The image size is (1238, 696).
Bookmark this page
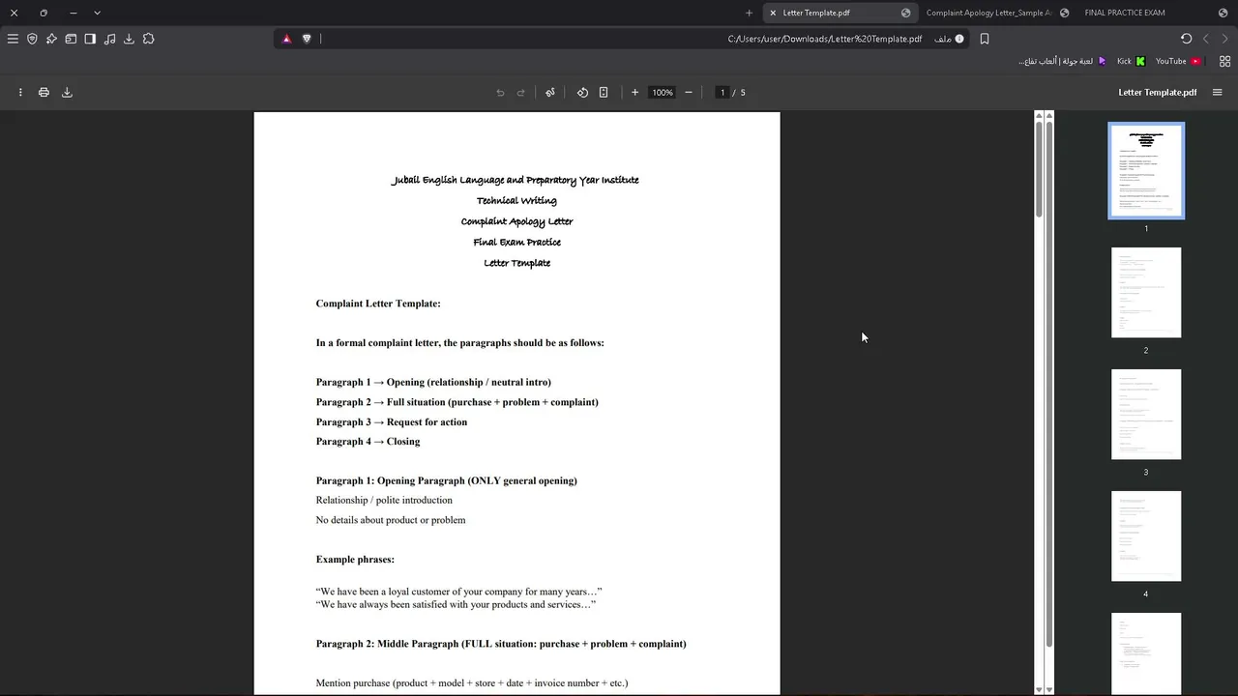click(x=985, y=39)
